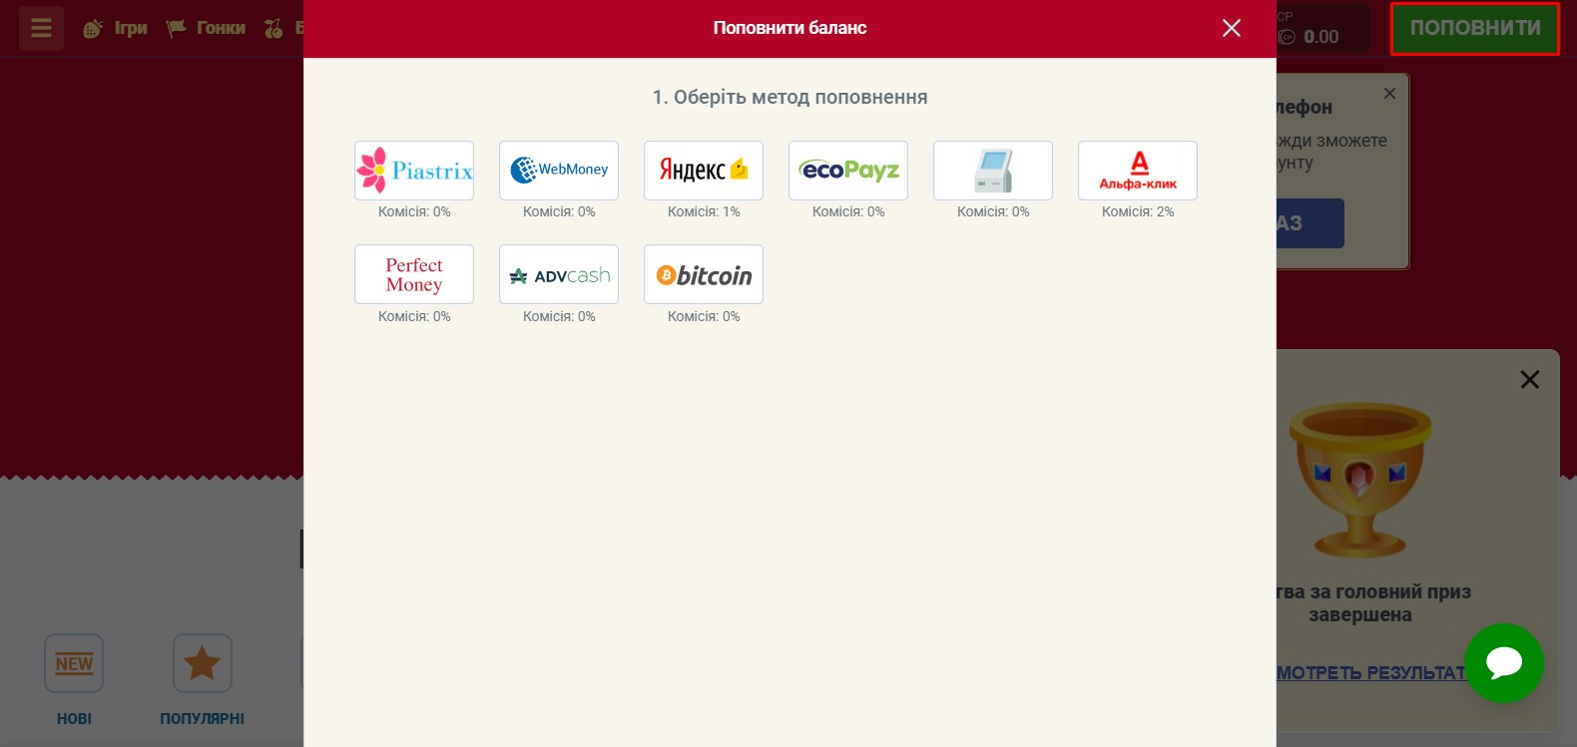Close the phone notification panel

(x=1389, y=94)
